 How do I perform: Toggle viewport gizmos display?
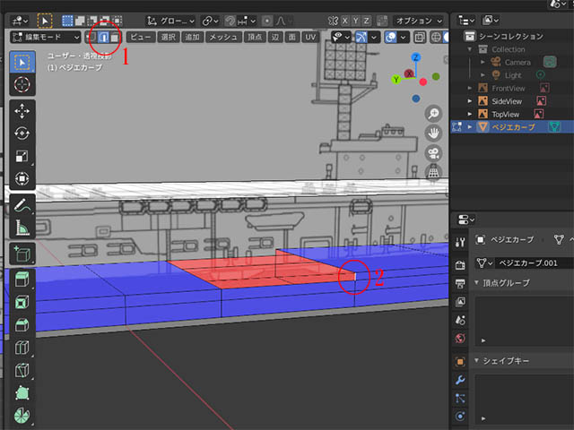pyautogui.click(x=361, y=38)
